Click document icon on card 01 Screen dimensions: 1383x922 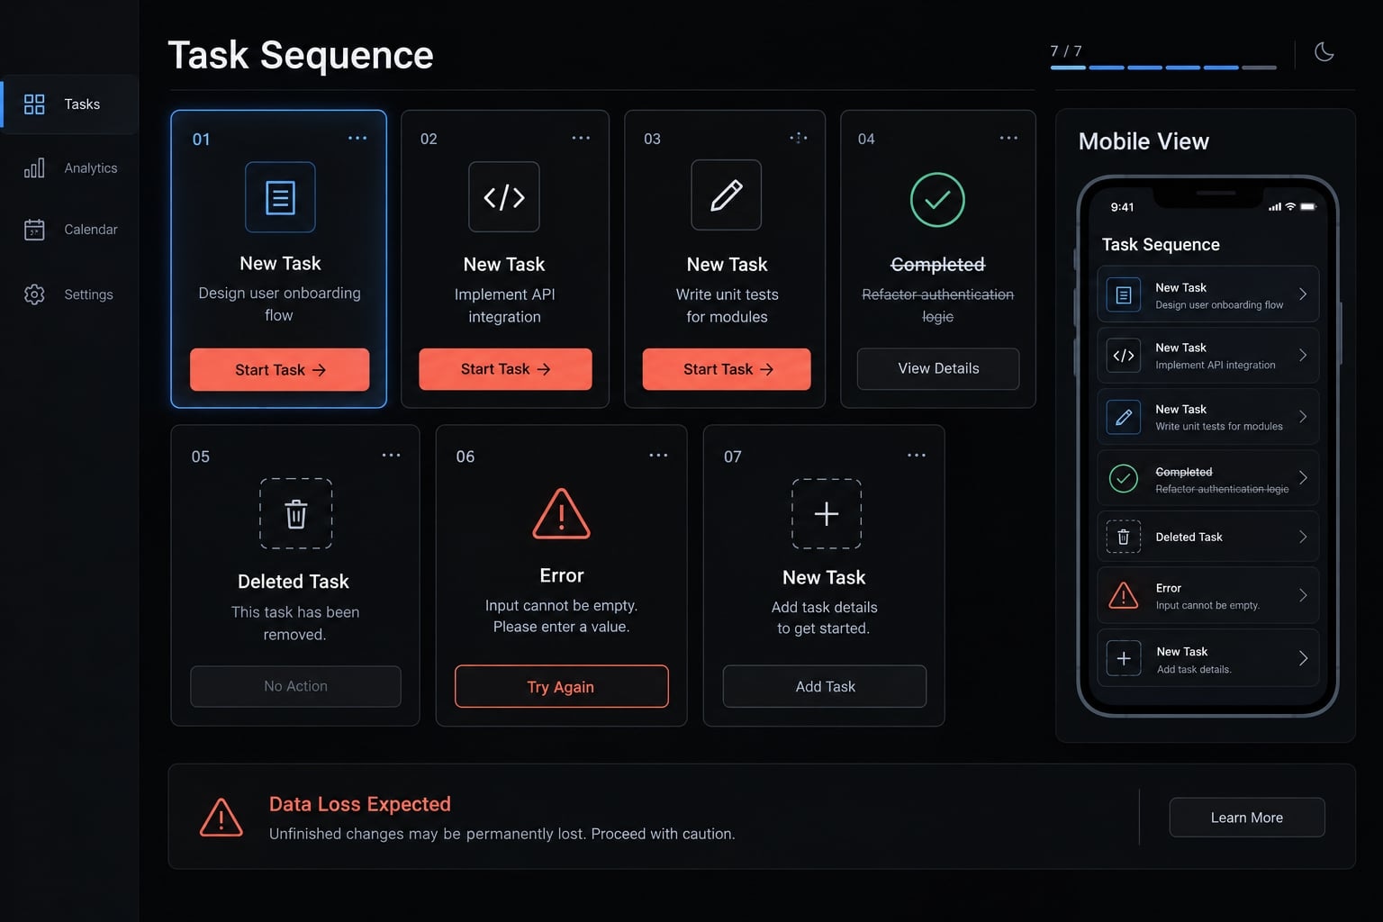[280, 197]
